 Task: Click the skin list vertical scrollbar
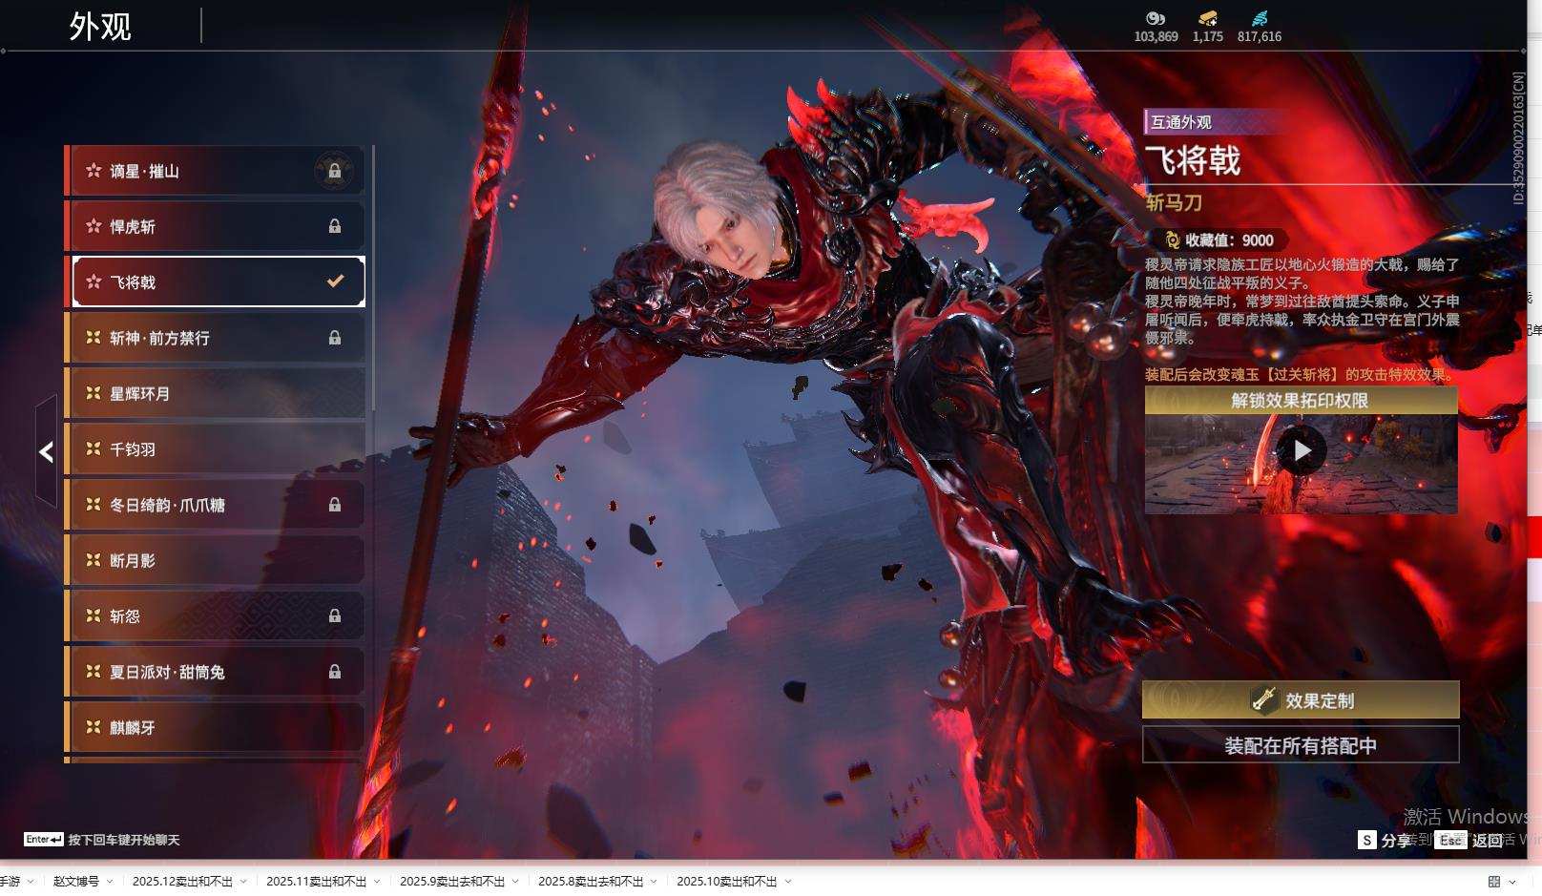(372, 279)
